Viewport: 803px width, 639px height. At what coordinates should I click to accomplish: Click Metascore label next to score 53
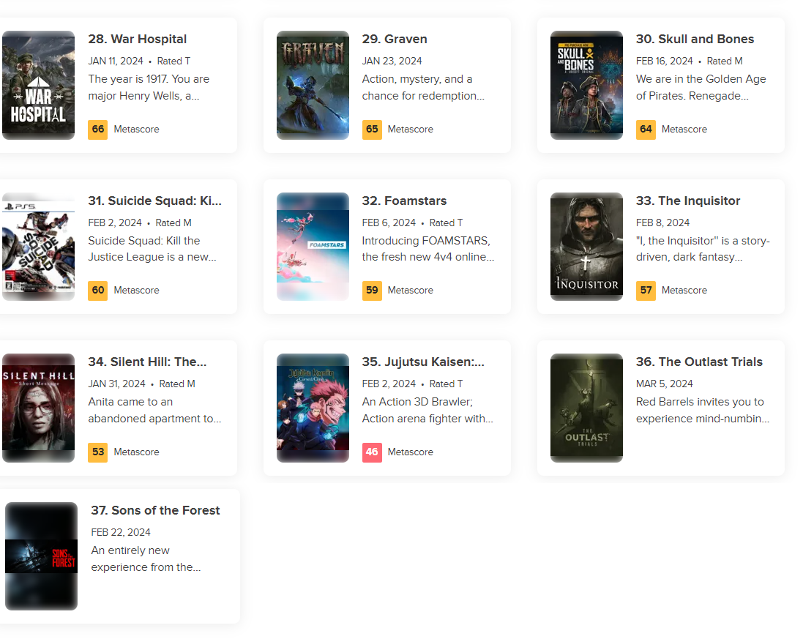coord(136,452)
